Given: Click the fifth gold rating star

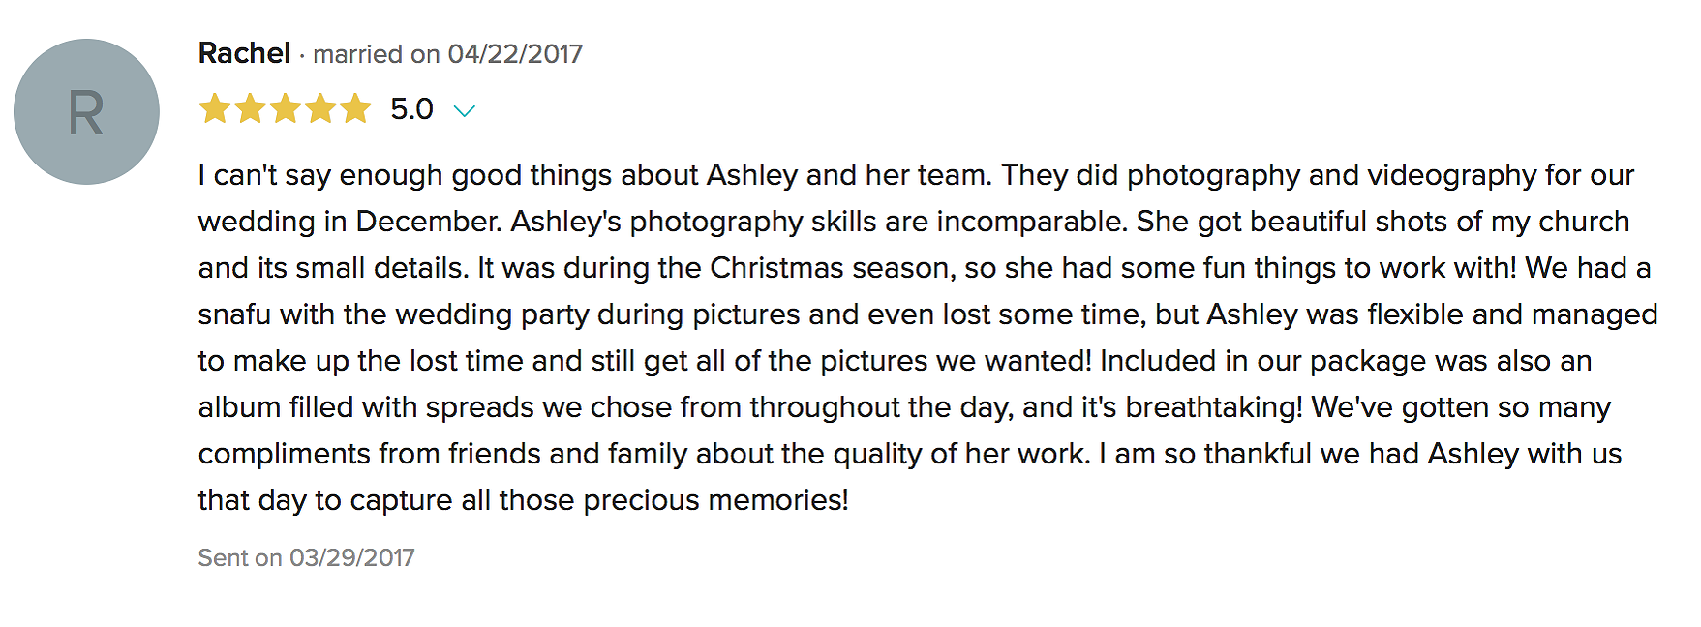Looking at the screenshot, I should click(354, 108).
